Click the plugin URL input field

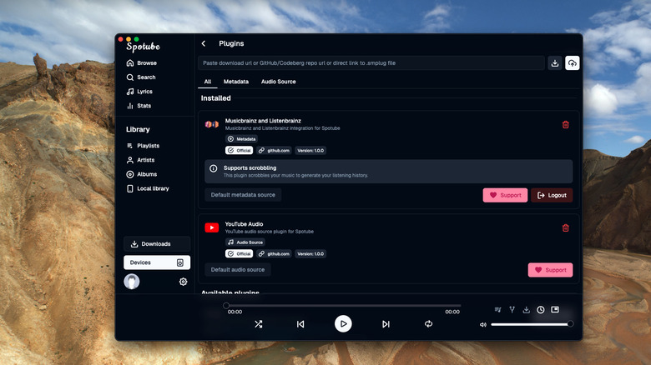(x=371, y=63)
